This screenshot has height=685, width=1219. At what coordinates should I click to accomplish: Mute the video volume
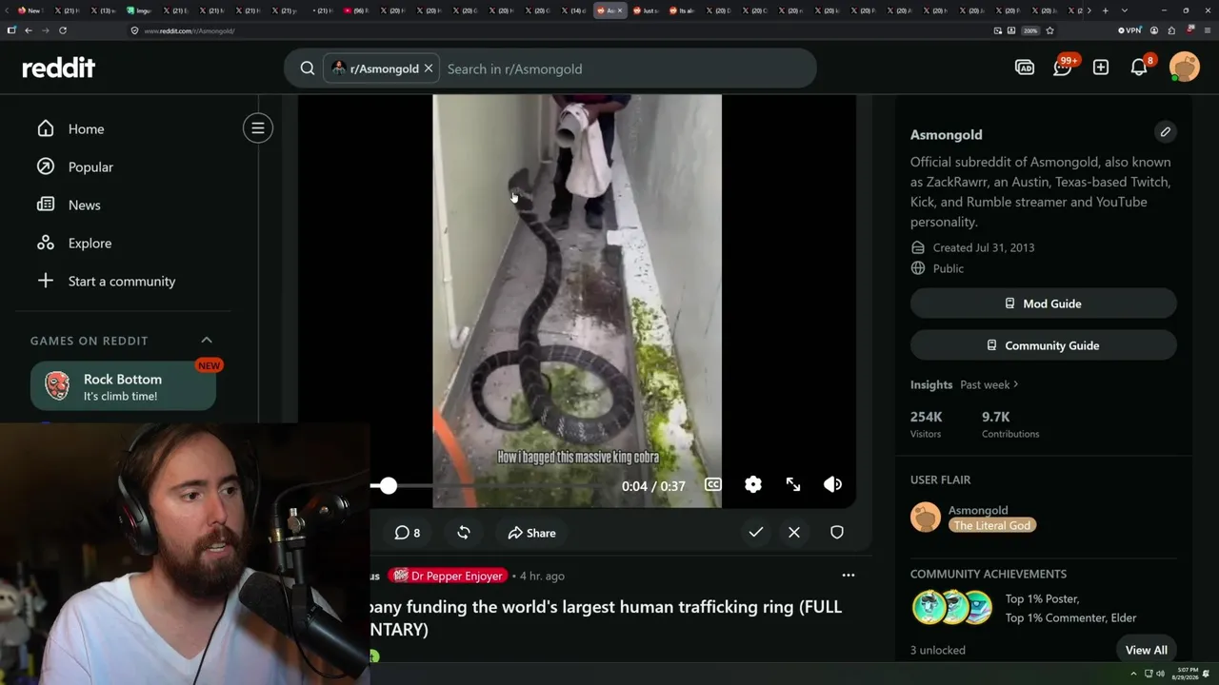click(833, 485)
